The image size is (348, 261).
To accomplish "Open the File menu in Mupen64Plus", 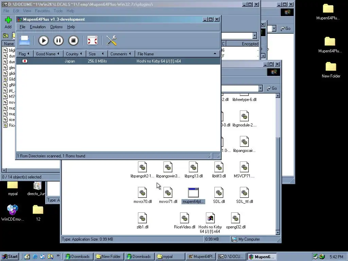I will (22, 27).
